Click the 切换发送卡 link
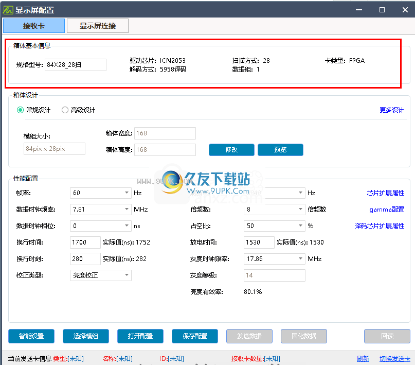 tap(395, 359)
